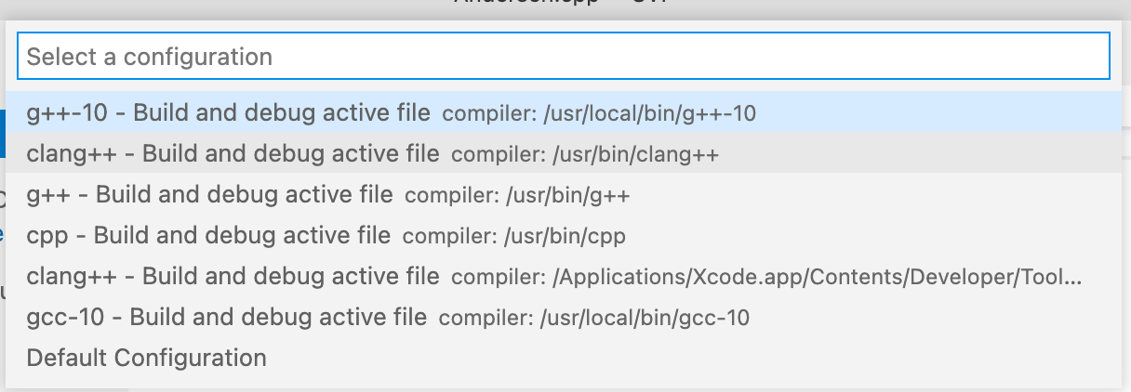The height and width of the screenshot is (392, 1131).
Task: Click truncated /Applications/Xcode.app/Contents/Developer compiler path
Action: (817, 278)
